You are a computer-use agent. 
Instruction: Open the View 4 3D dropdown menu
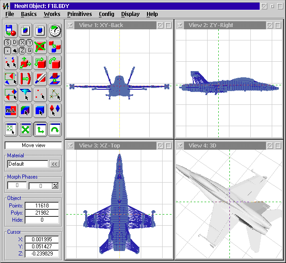coord(180,146)
